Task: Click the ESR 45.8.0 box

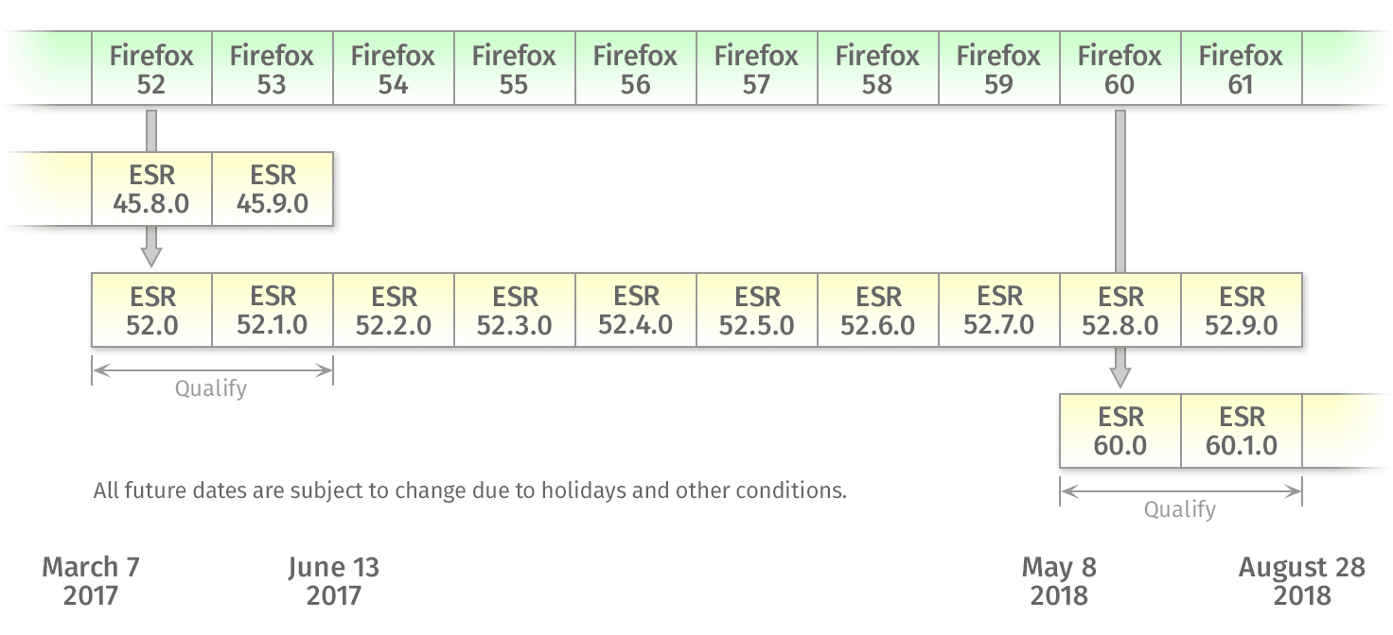Action: pos(151,189)
